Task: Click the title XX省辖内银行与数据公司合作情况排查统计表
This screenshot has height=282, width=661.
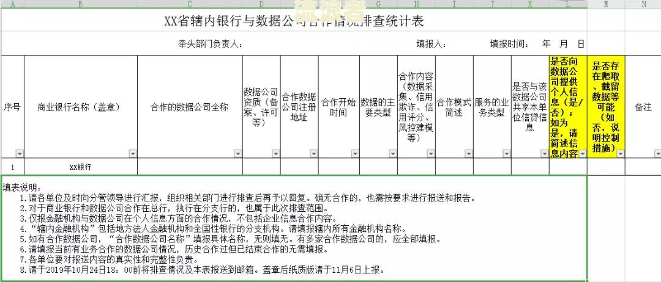Action: click(x=294, y=21)
